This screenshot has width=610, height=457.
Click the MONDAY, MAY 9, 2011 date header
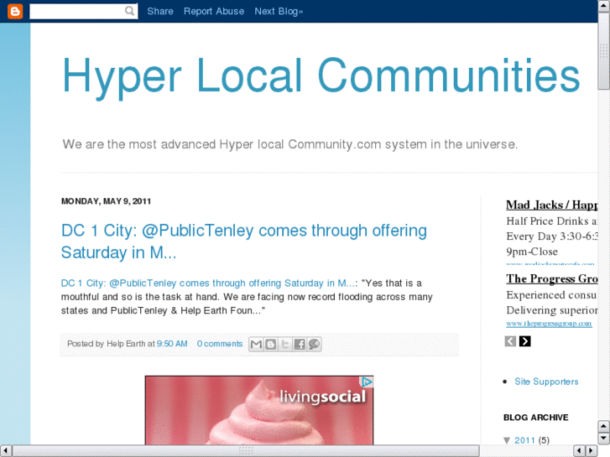(106, 201)
